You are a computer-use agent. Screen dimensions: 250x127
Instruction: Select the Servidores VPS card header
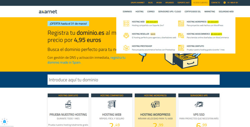pos(199,95)
